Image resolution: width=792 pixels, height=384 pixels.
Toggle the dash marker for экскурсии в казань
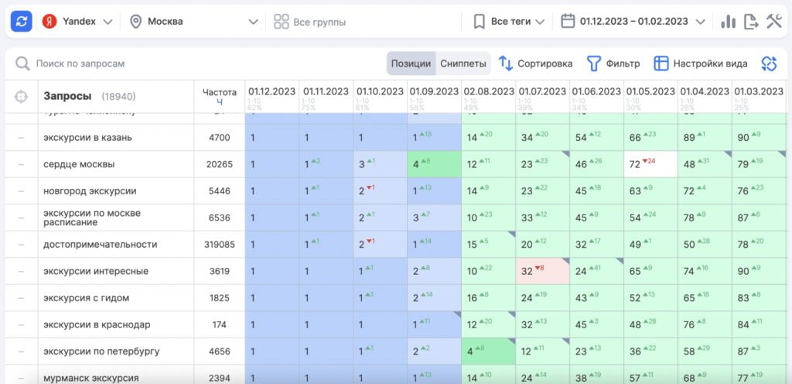pyautogui.click(x=21, y=138)
